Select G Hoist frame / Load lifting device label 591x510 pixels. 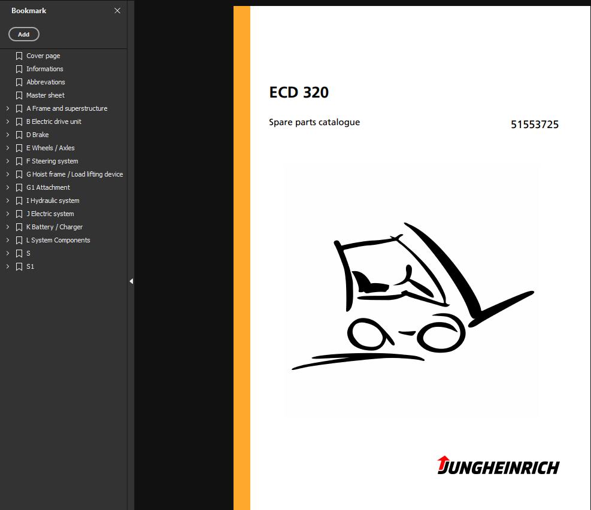[75, 174]
